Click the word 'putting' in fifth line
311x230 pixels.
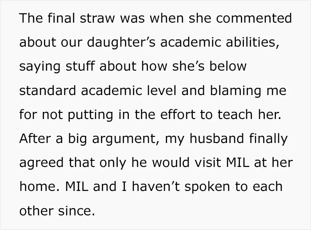[x=91, y=115]
